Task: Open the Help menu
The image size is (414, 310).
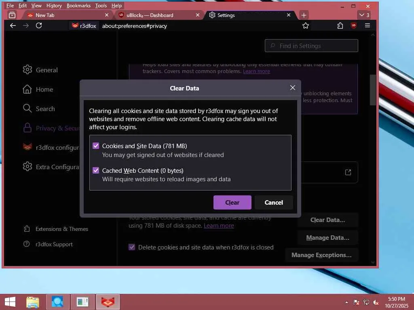Action: (x=116, y=6)
